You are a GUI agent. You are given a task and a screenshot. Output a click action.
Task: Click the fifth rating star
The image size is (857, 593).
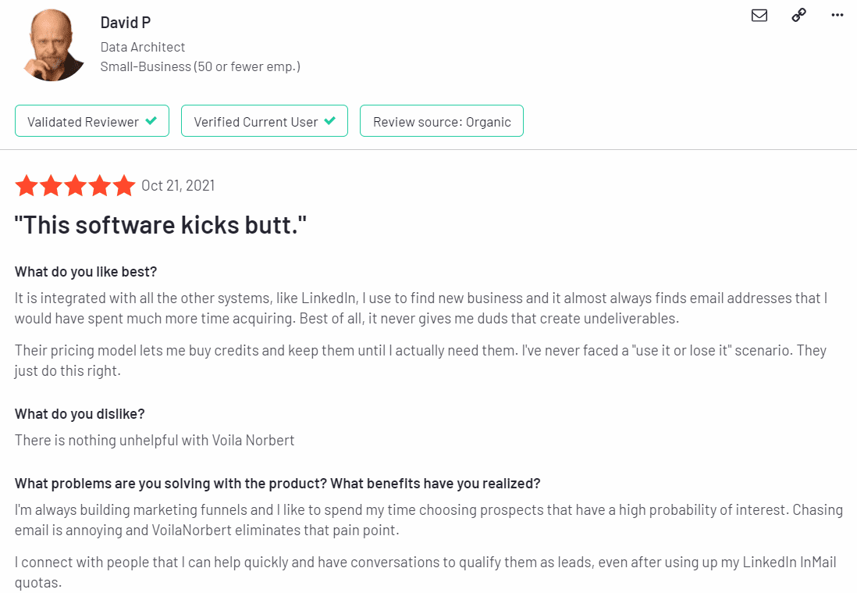click(124, 185)
